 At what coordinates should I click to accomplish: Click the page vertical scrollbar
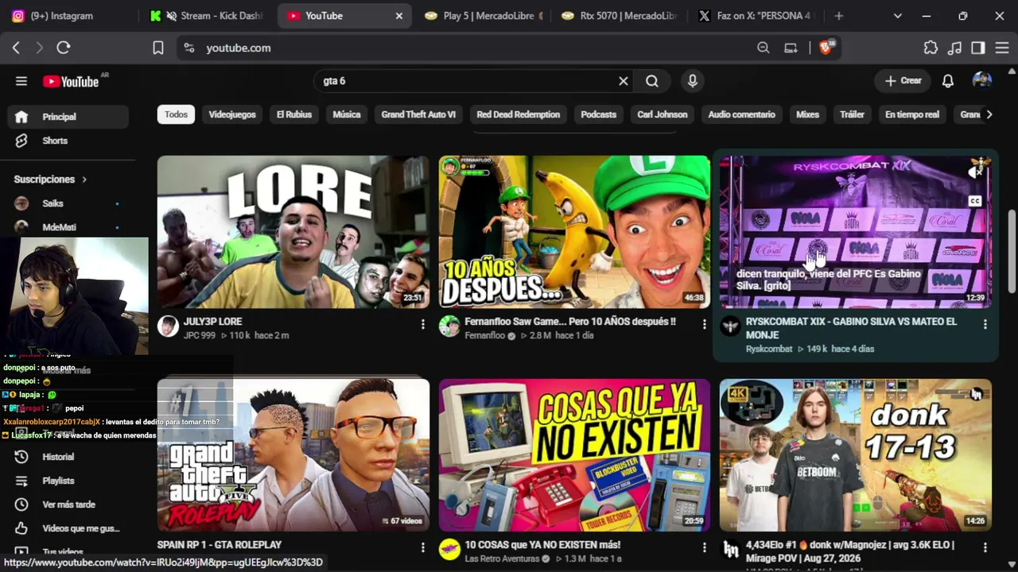pos(1012,251)
